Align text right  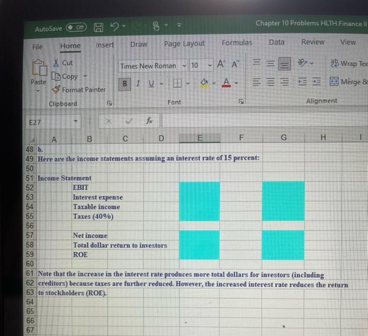point(285,82)
